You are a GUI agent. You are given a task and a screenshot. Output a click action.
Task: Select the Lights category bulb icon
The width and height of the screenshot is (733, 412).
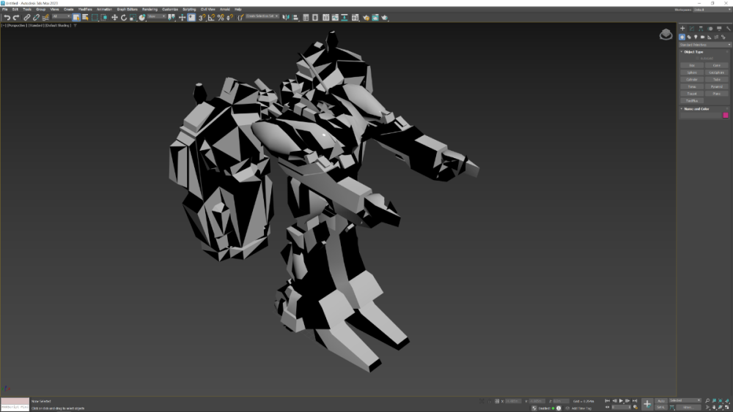pos(696,37)
